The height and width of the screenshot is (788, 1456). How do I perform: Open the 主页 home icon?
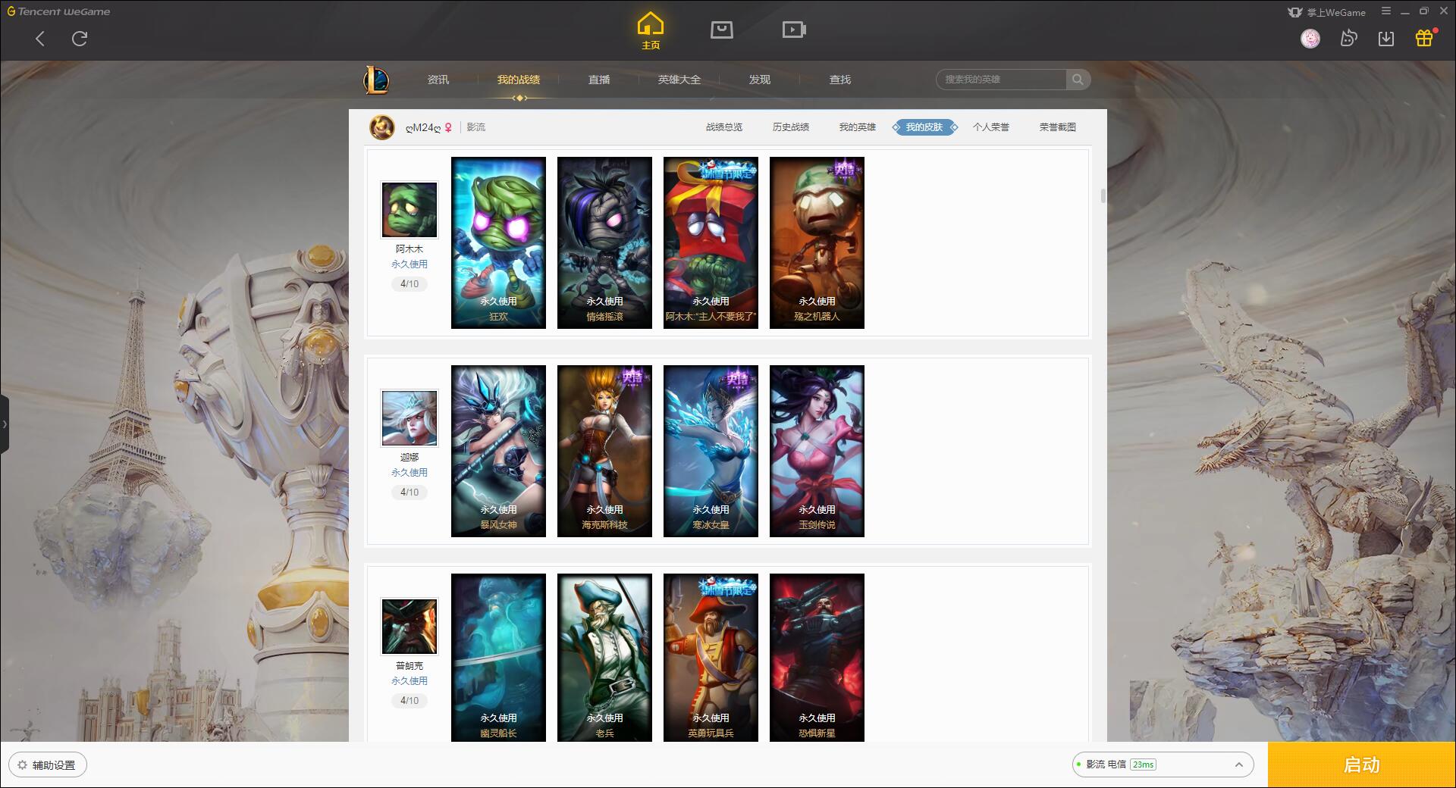650,31
